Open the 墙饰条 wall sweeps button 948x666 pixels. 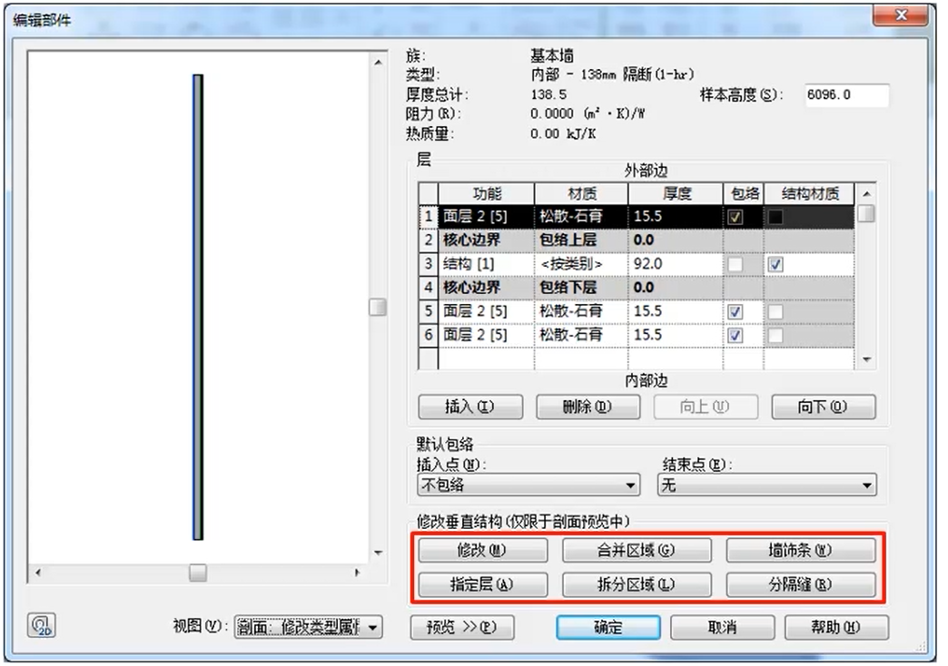tap(800, 551)
